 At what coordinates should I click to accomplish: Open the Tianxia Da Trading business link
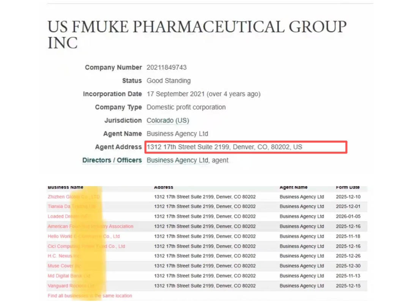(x=71, y=207)
